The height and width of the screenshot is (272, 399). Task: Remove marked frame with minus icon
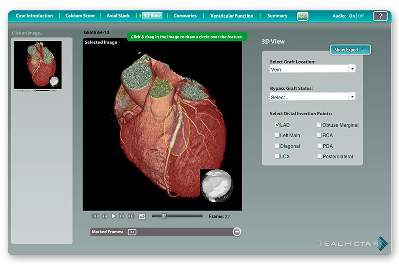tap(237, 232)
